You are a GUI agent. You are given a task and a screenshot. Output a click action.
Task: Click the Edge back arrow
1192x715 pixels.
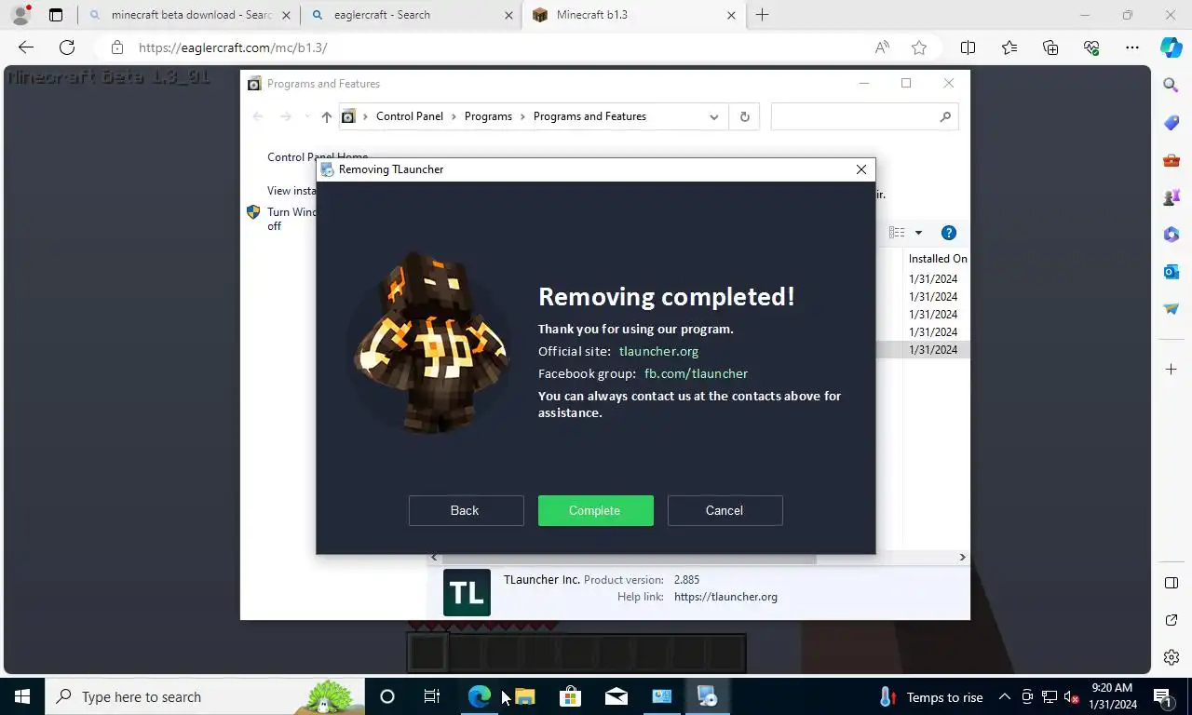coord(26,47)
